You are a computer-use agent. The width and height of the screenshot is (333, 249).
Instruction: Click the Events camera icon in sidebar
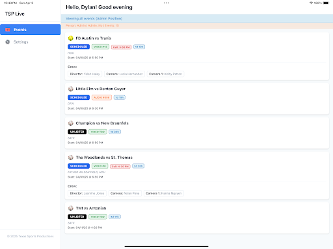tap(8, 30)
